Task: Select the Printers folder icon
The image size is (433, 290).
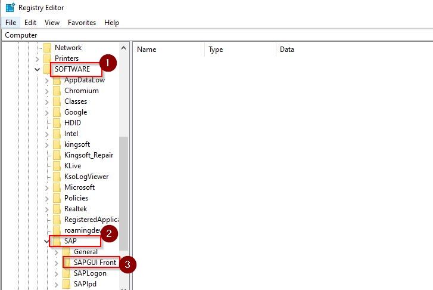Action: (x=47, y=58)
